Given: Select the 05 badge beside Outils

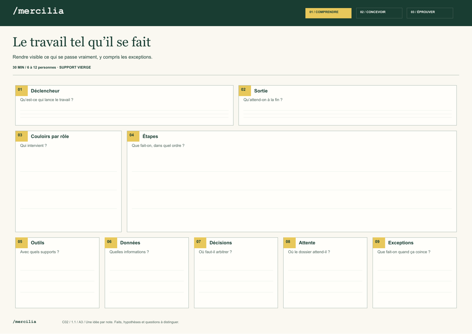Looking at the screenshot, I should click(21, 243).
